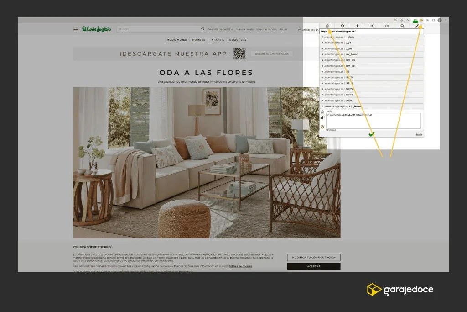The image size is (467, 312).
Task: Click the Ayuda link in cookie editor
Action: tap(419, 134)
